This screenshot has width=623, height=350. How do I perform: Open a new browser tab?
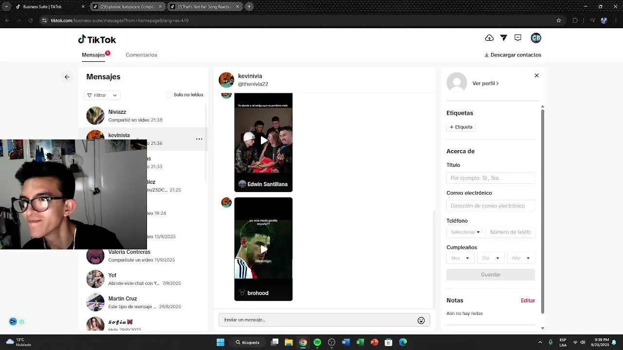249,7
